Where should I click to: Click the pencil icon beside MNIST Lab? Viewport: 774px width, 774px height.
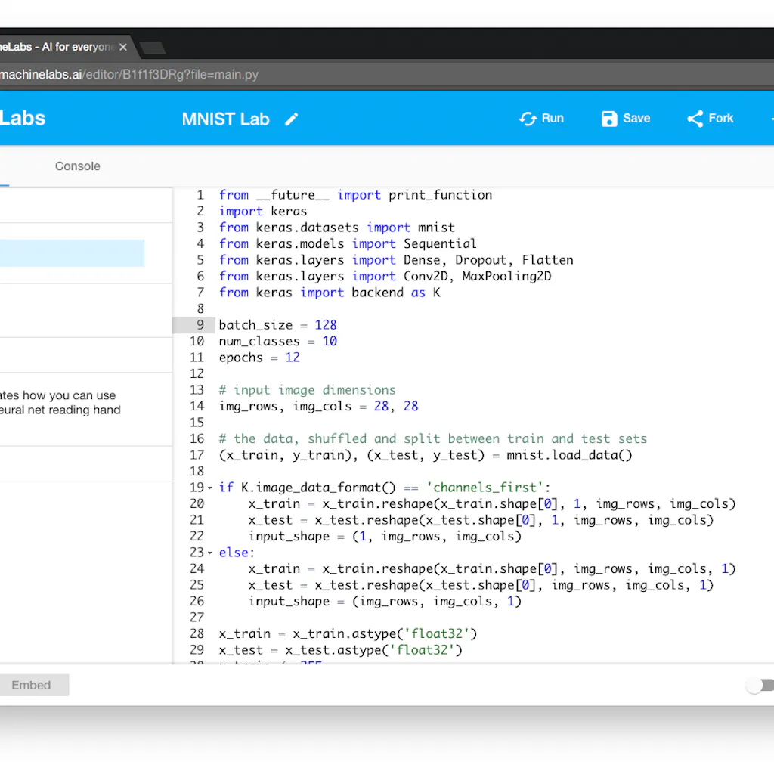coord(292,119)
